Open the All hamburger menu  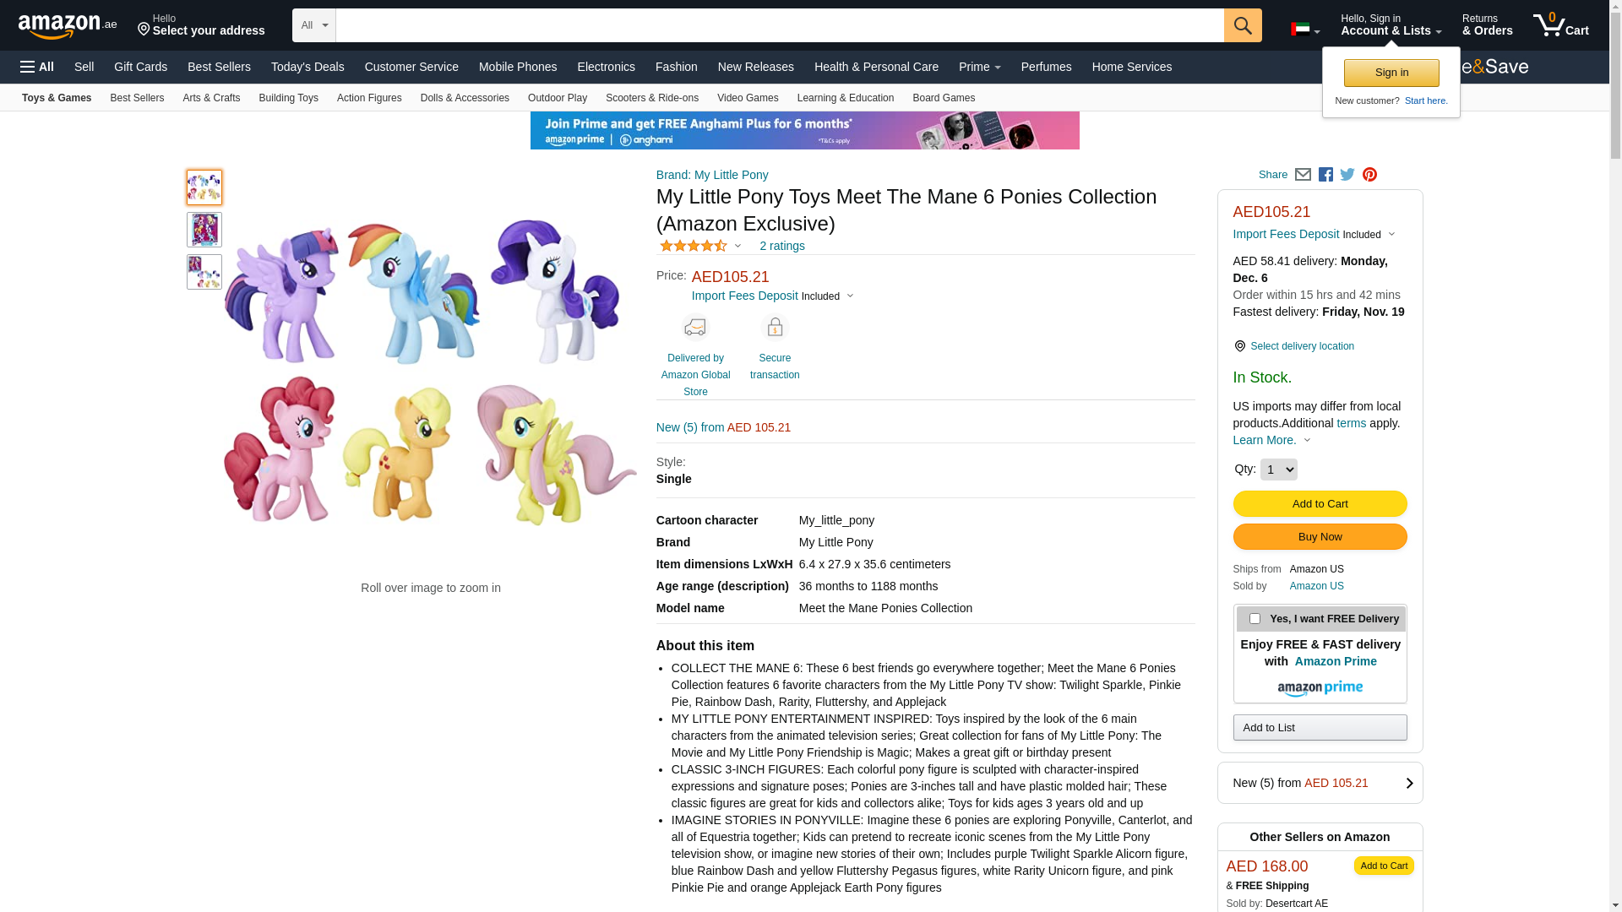(37, 67)
